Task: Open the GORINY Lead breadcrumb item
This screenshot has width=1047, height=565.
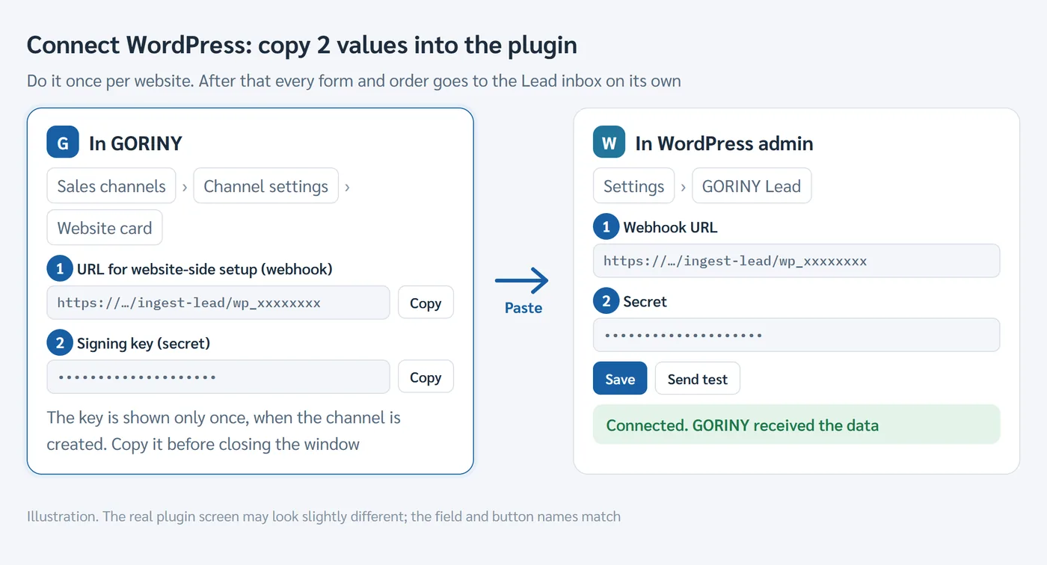Action: (752, 186)
